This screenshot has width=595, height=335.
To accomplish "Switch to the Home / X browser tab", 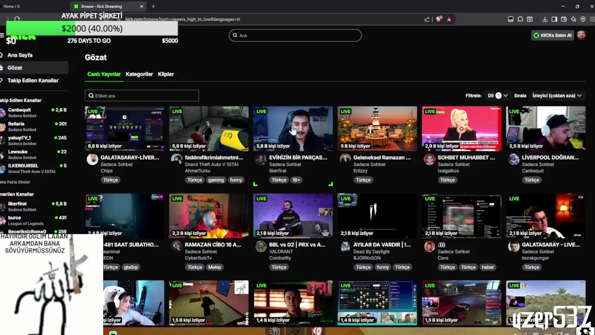I will click(33, 7).
